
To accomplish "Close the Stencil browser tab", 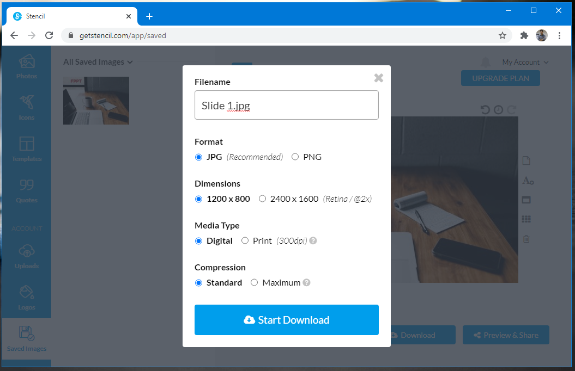I will coord(128,16).
